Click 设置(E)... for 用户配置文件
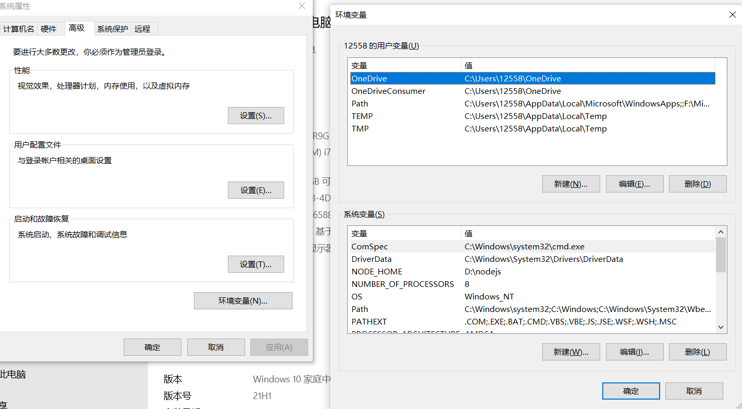Image resolution: width=742 pixels, height=409 pixels. pos(256,190)
